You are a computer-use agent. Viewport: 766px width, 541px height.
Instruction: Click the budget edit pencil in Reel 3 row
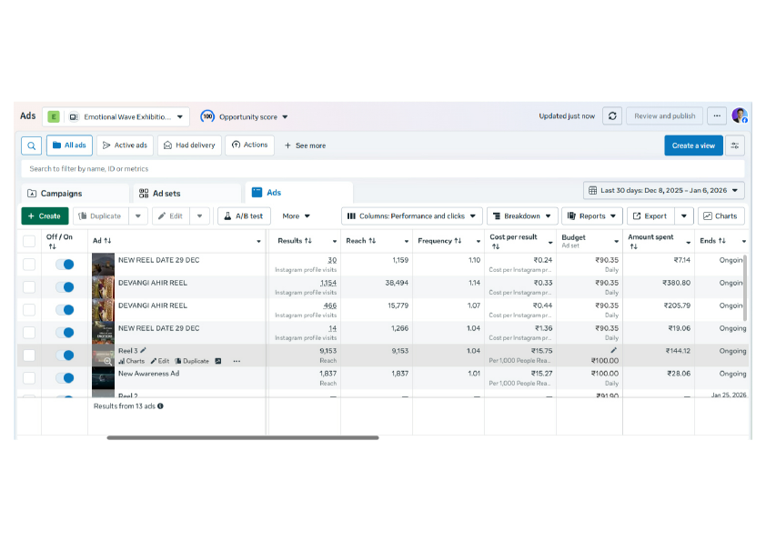click(613, 350)
